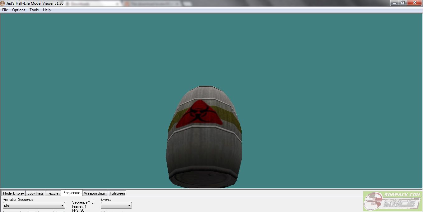Open the File menu
Image resolution: width=423 pixels, height=212 pixels.
click(5, 10)
